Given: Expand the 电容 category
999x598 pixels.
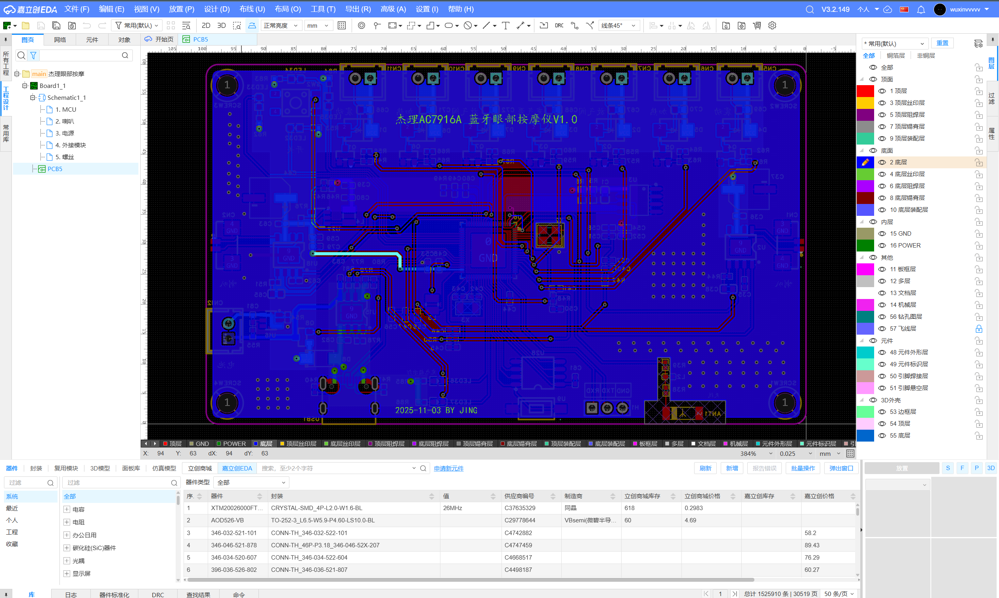Looking at the screenshot, I should pyautogui.click(x=67, y=509).
